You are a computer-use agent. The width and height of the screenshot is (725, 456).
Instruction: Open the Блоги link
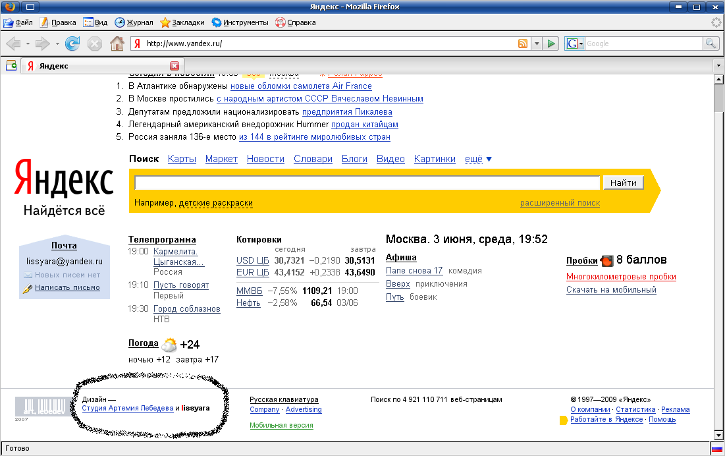pos(355,159)
